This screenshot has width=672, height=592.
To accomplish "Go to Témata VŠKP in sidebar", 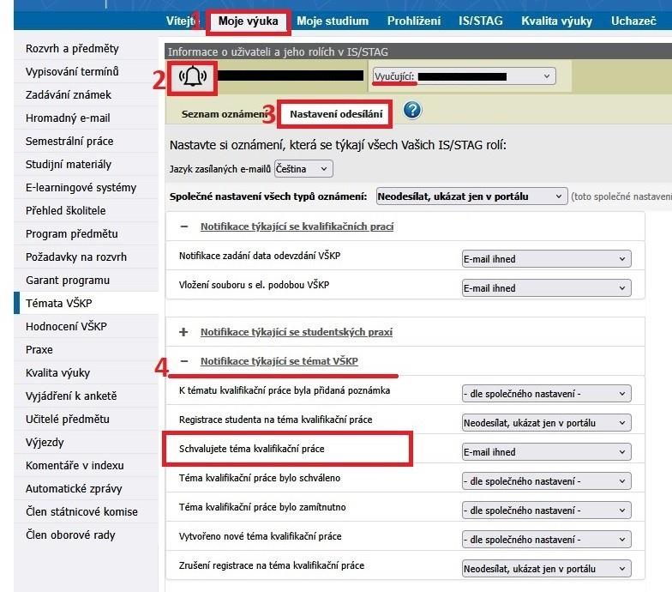I will point(59,303).
